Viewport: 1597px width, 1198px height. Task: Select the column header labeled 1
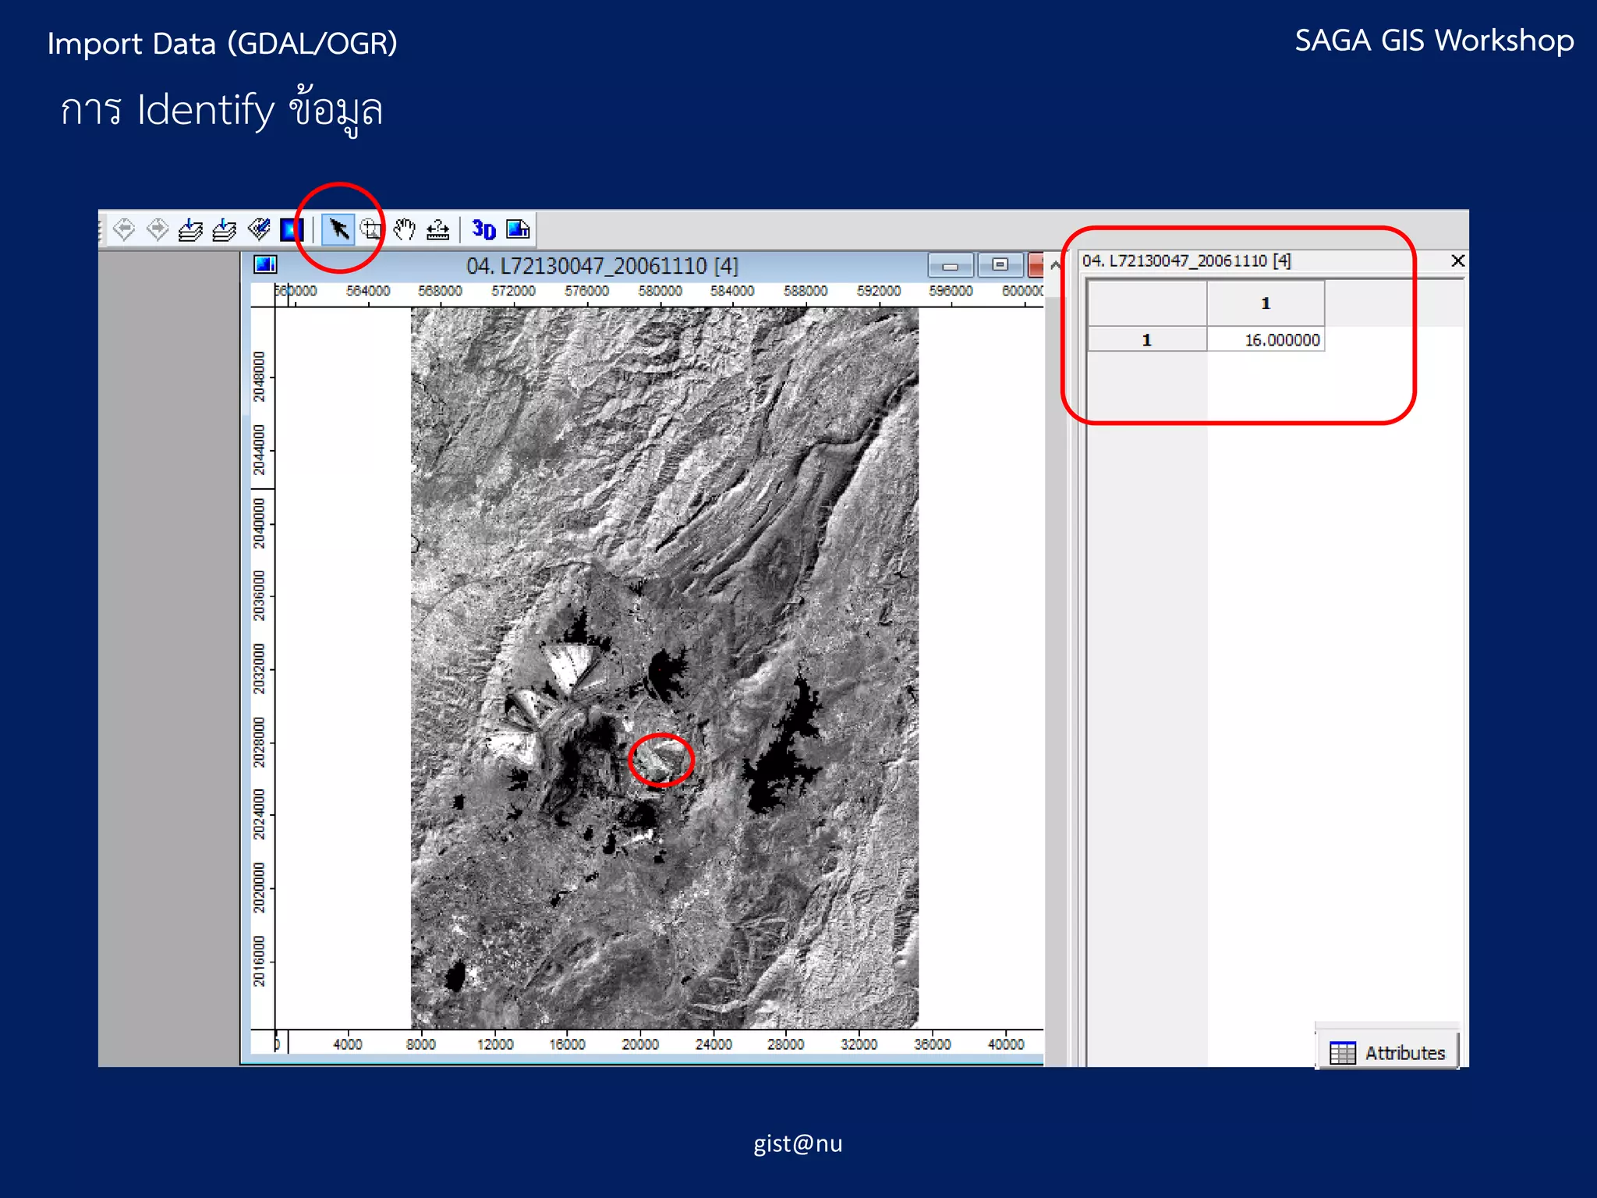click(x=1266, y=303)
